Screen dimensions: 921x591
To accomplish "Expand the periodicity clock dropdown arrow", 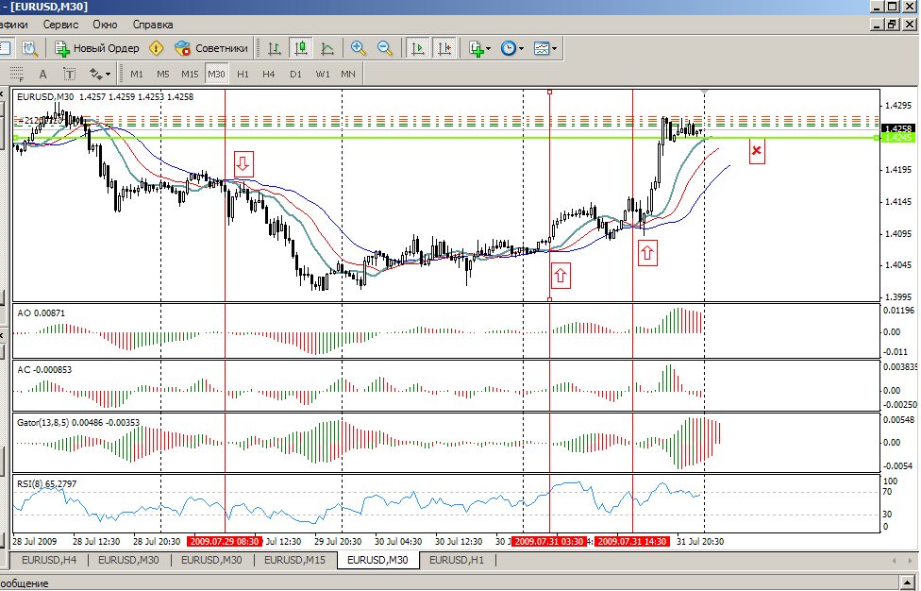I will point(521,49).
